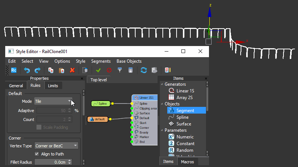The width and height of the screenshot is (298, 167).
Task: Collapse the Parameters tree group
Action: click(162, 130)
